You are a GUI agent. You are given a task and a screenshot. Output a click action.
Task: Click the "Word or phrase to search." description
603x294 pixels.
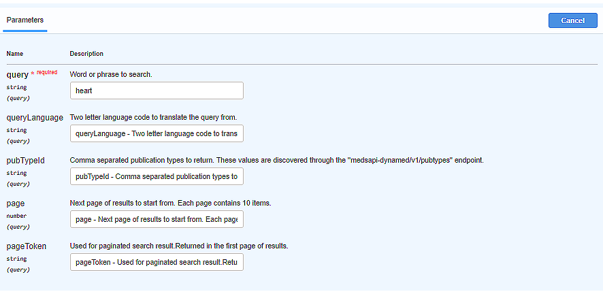[x=111, y=73]
